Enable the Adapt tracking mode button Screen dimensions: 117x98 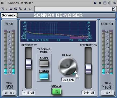(x=44, y=63)
